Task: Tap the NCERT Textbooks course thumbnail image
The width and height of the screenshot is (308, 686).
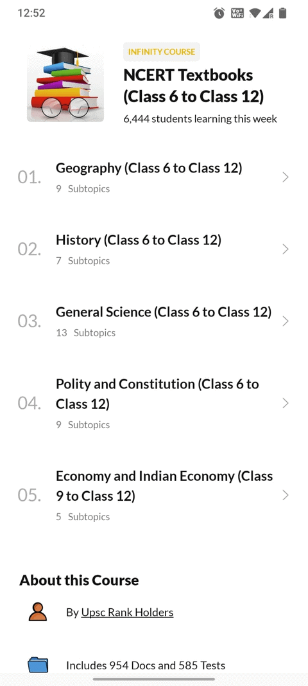Action: [65, 83]
